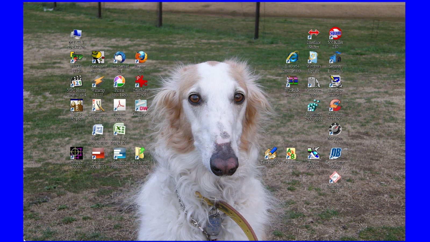Select the IrfanView red icon

click(141, 82)
